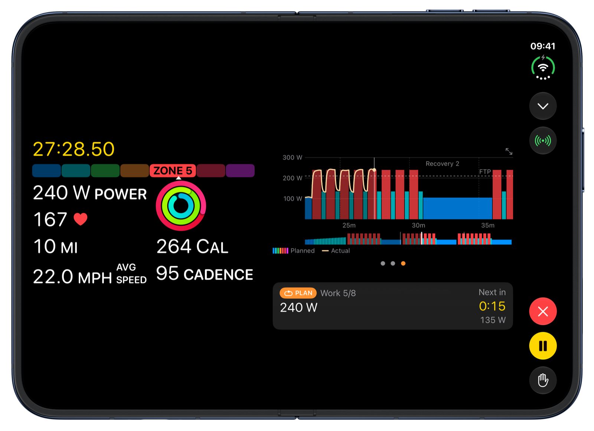Select the first page indicator dot
Image resolution: width=594 pixels, height=431 pixels.
point(383,263)
